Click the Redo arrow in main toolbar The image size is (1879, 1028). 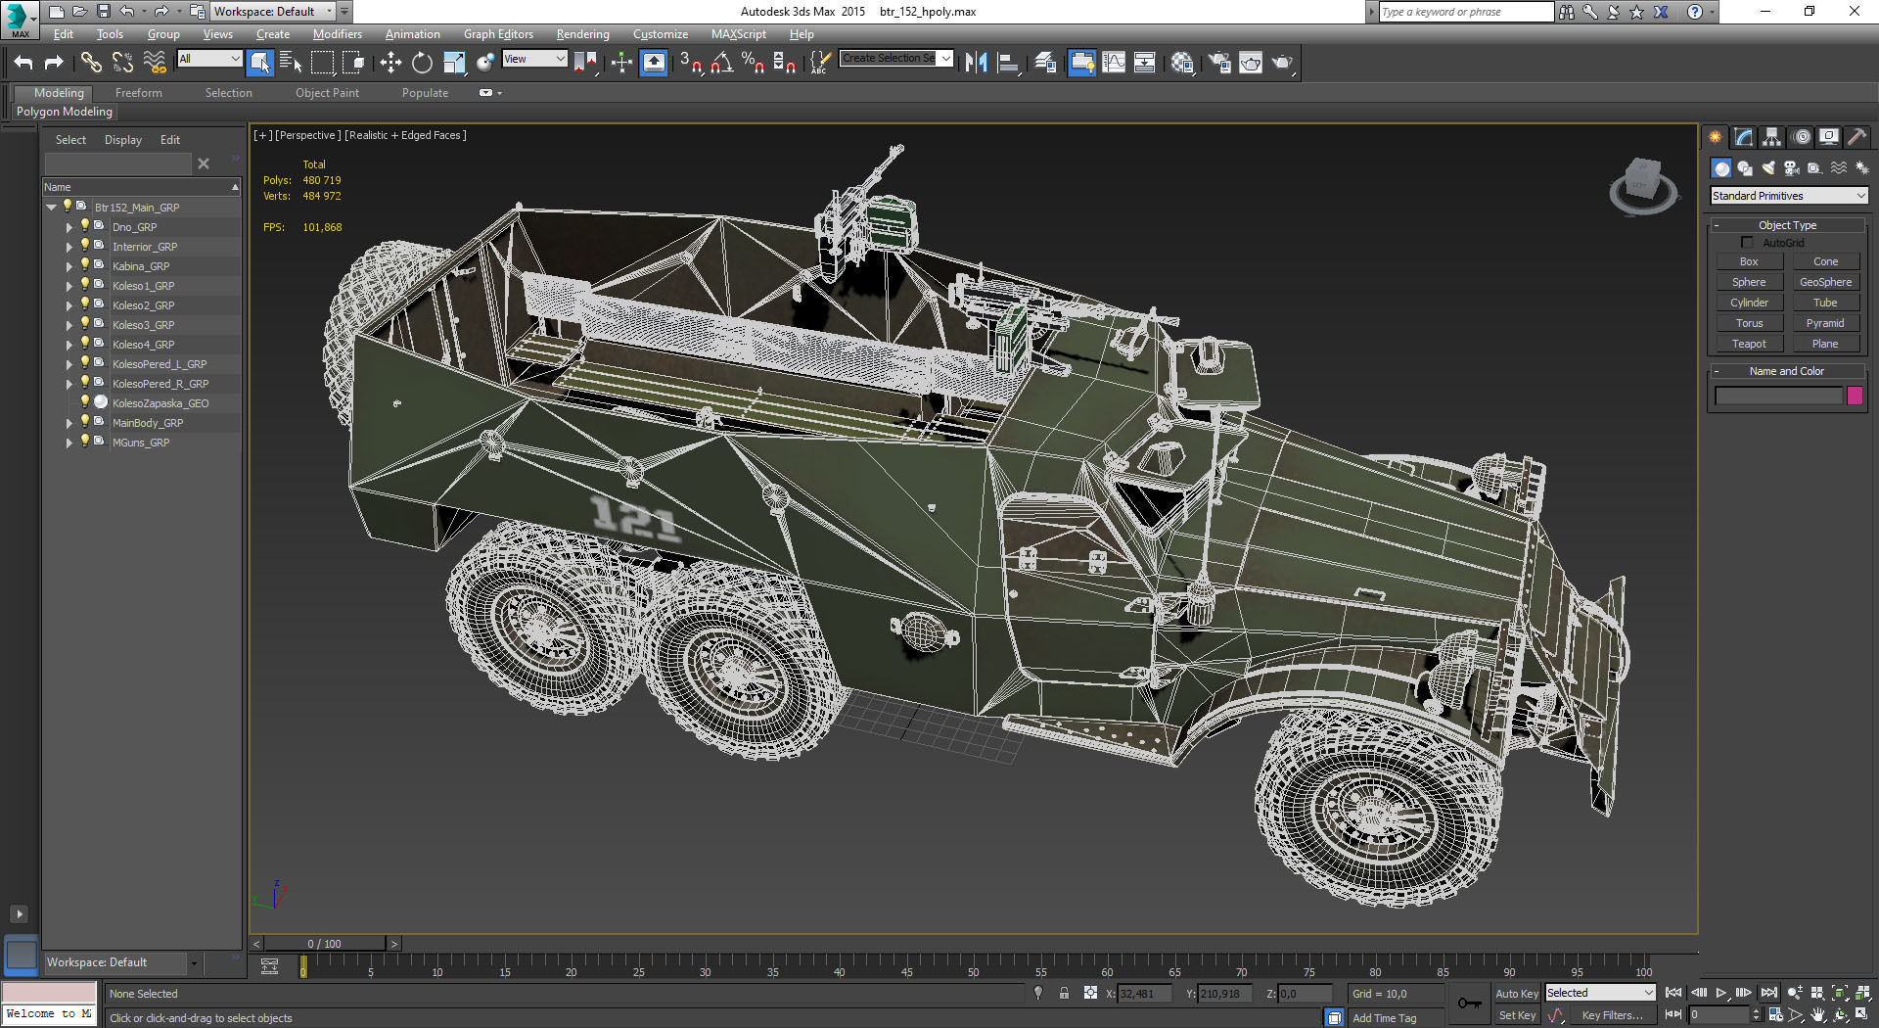54,63
